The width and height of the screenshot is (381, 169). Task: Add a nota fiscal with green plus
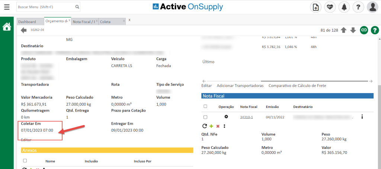pos(211,126)
